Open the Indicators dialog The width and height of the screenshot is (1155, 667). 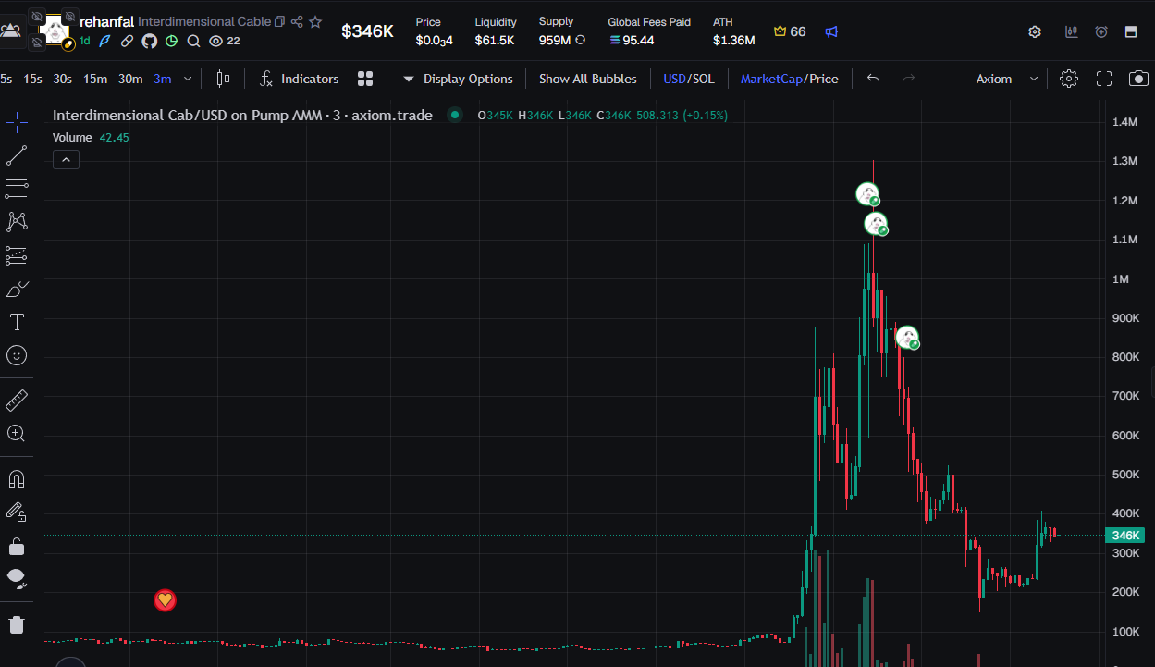coord(299,79)
